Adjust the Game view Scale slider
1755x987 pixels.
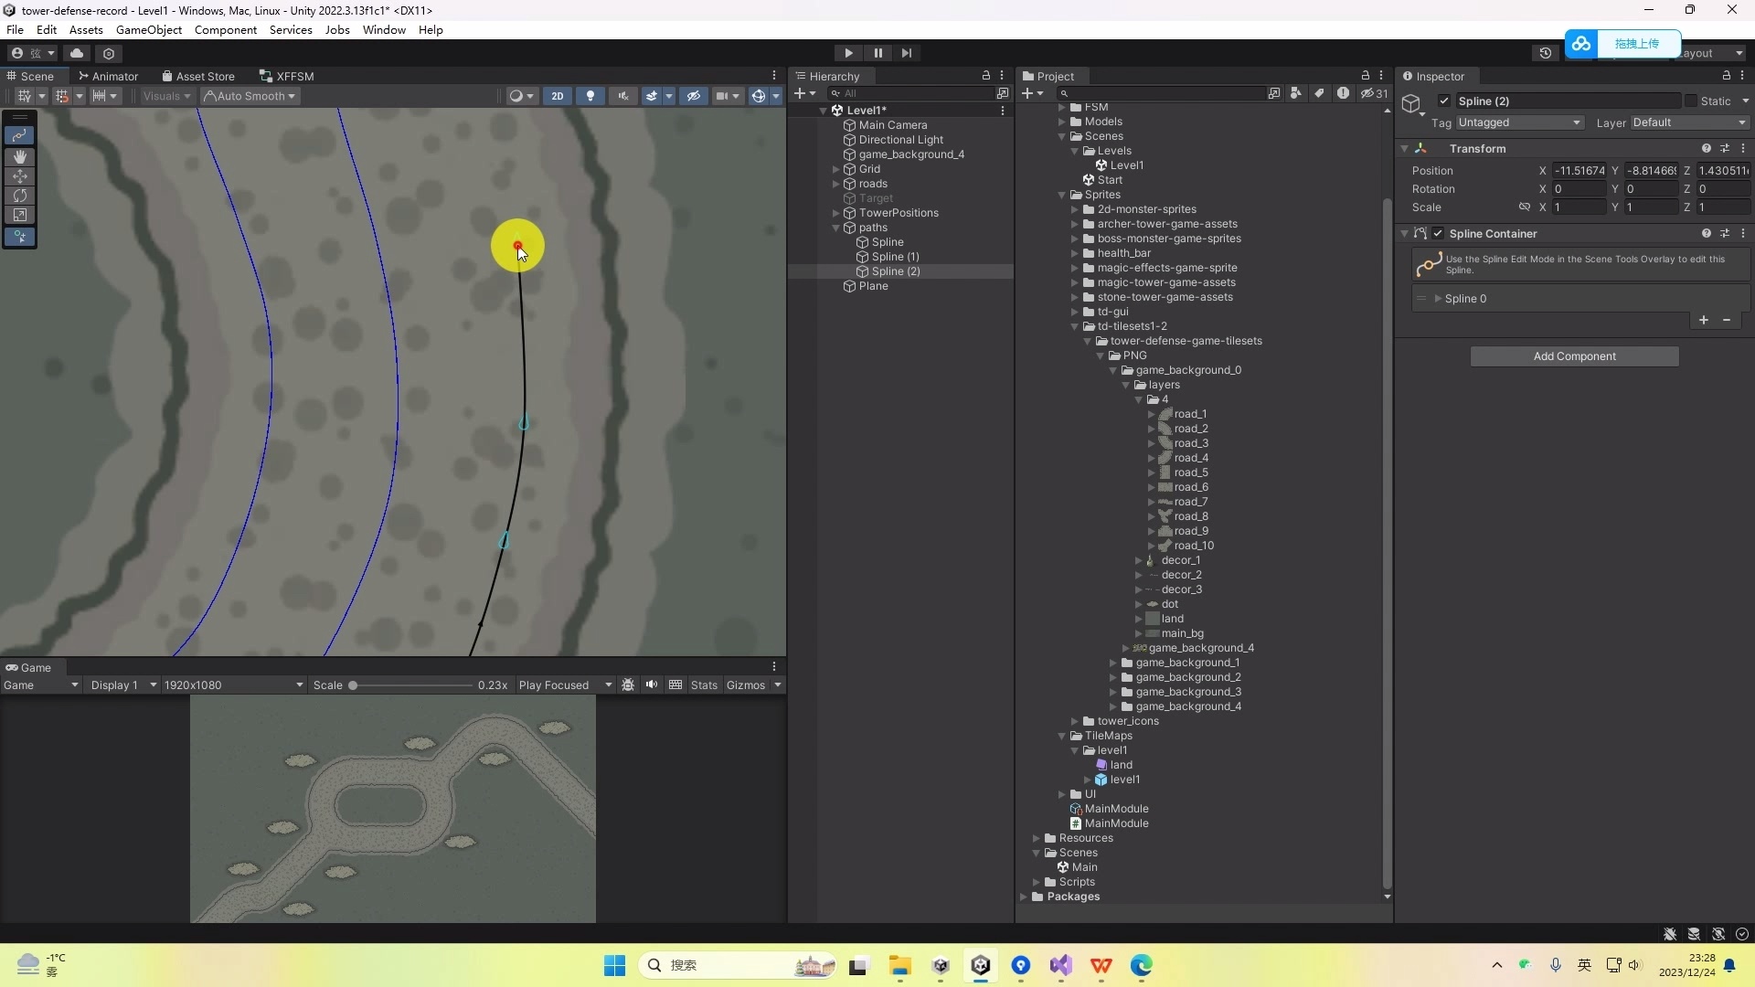[356, 685]
